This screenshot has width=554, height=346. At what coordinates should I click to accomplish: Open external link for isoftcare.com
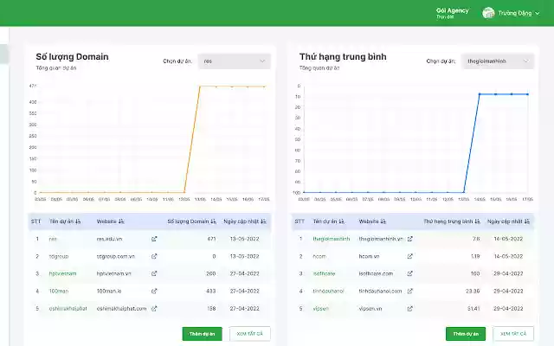point(409,273)
